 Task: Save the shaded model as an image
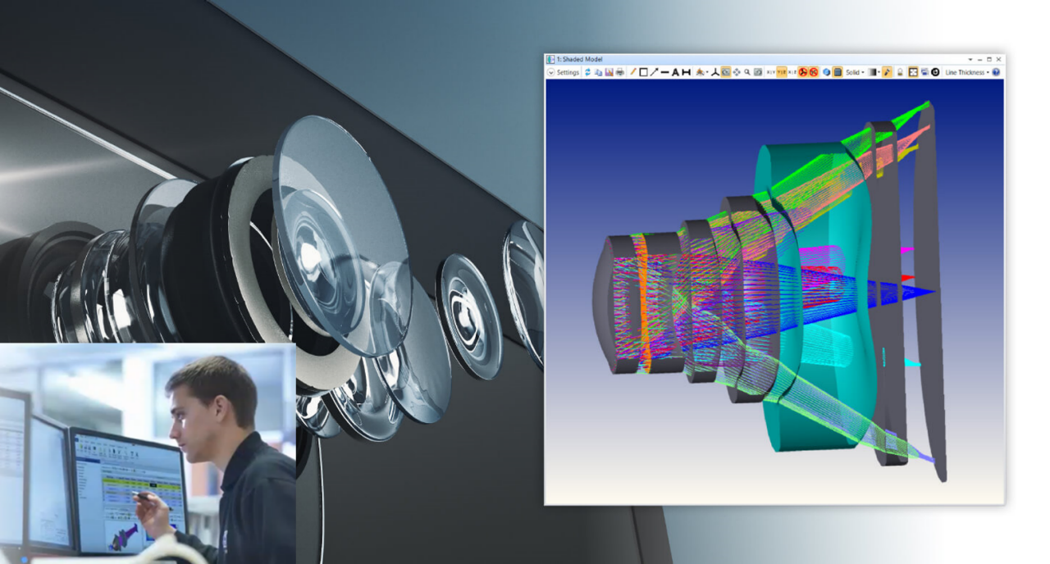tap(609, 72)
